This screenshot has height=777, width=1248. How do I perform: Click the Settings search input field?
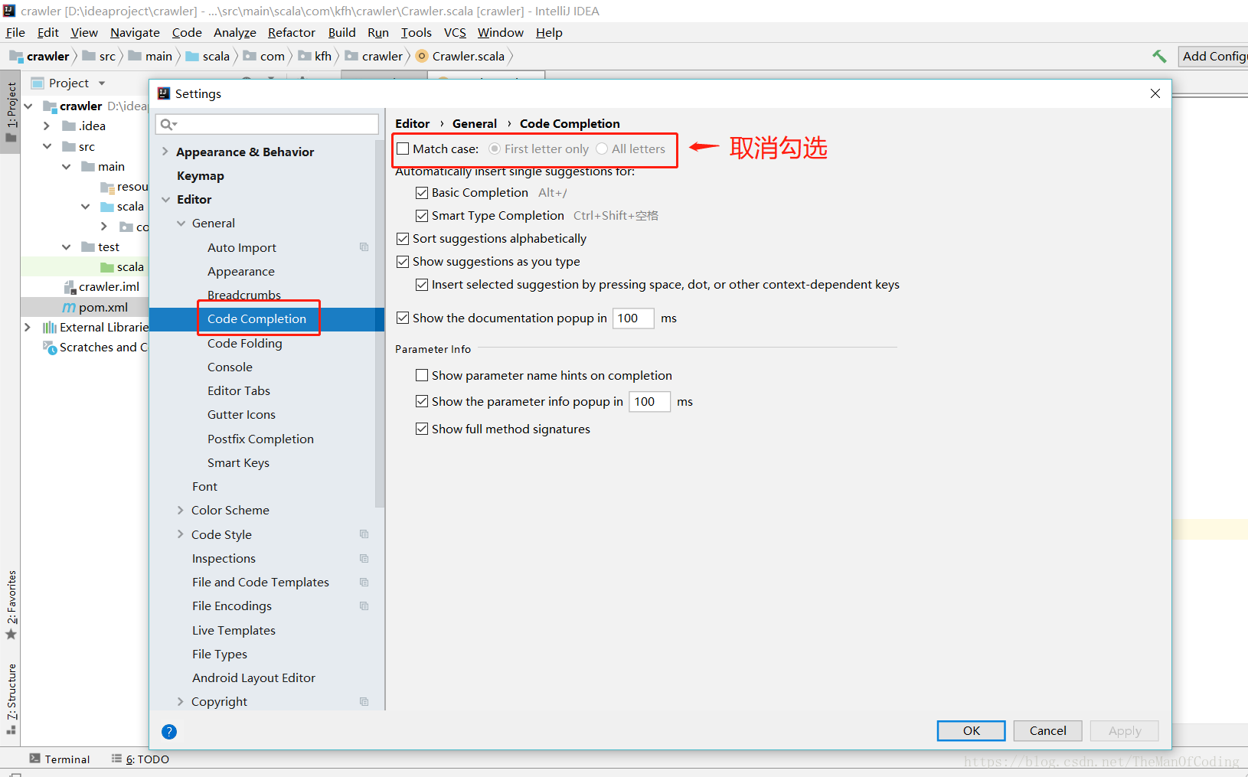pos(267,124)
